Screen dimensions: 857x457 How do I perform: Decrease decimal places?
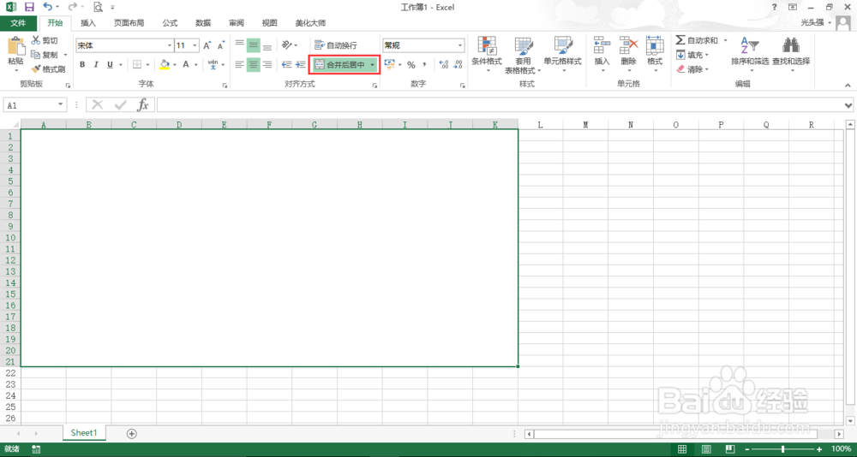[458, 64]
